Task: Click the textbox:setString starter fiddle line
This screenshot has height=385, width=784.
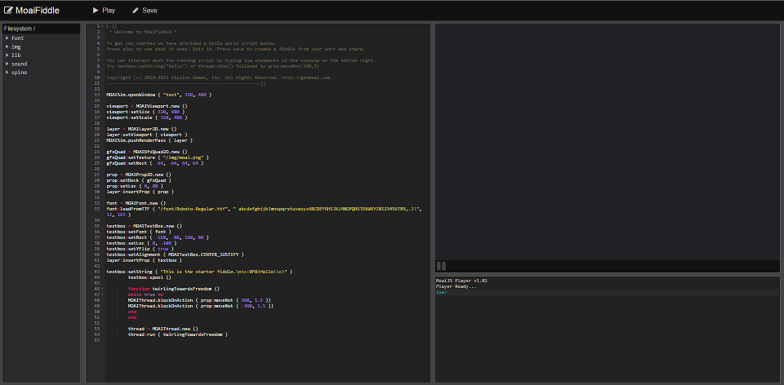Action: click(199, 272)
